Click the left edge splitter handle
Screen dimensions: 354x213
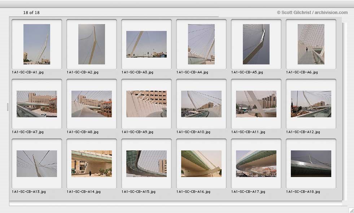click(x=8, y=107)
